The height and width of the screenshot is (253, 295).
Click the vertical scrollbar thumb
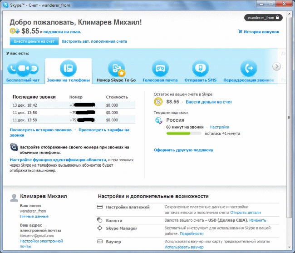(x=289, y=117)
